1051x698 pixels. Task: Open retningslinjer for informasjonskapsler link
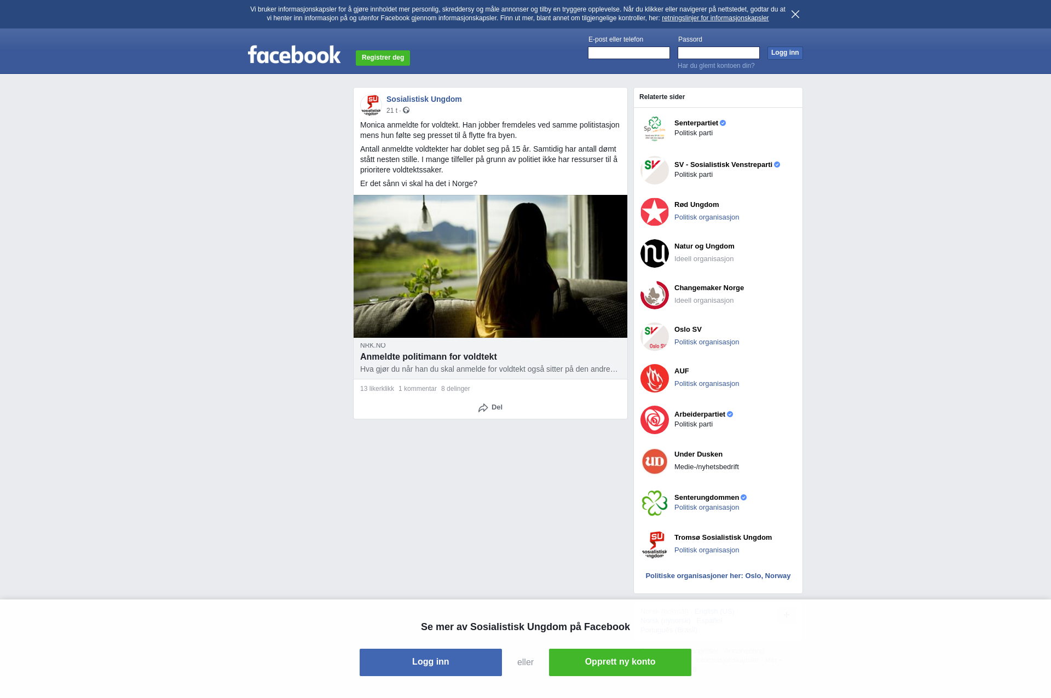tap(715, 18)
